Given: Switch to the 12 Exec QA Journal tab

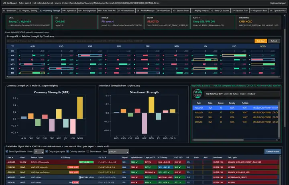Looking at the screenshot, I should (x=220, y=11).
